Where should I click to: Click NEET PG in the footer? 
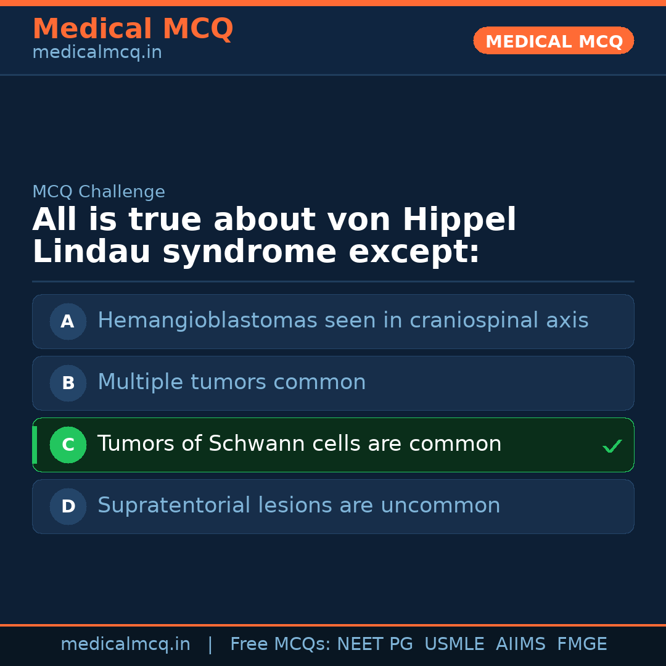point(375,644)
